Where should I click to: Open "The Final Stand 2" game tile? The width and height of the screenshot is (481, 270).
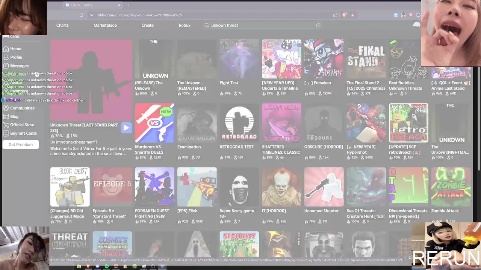point(366,67)
